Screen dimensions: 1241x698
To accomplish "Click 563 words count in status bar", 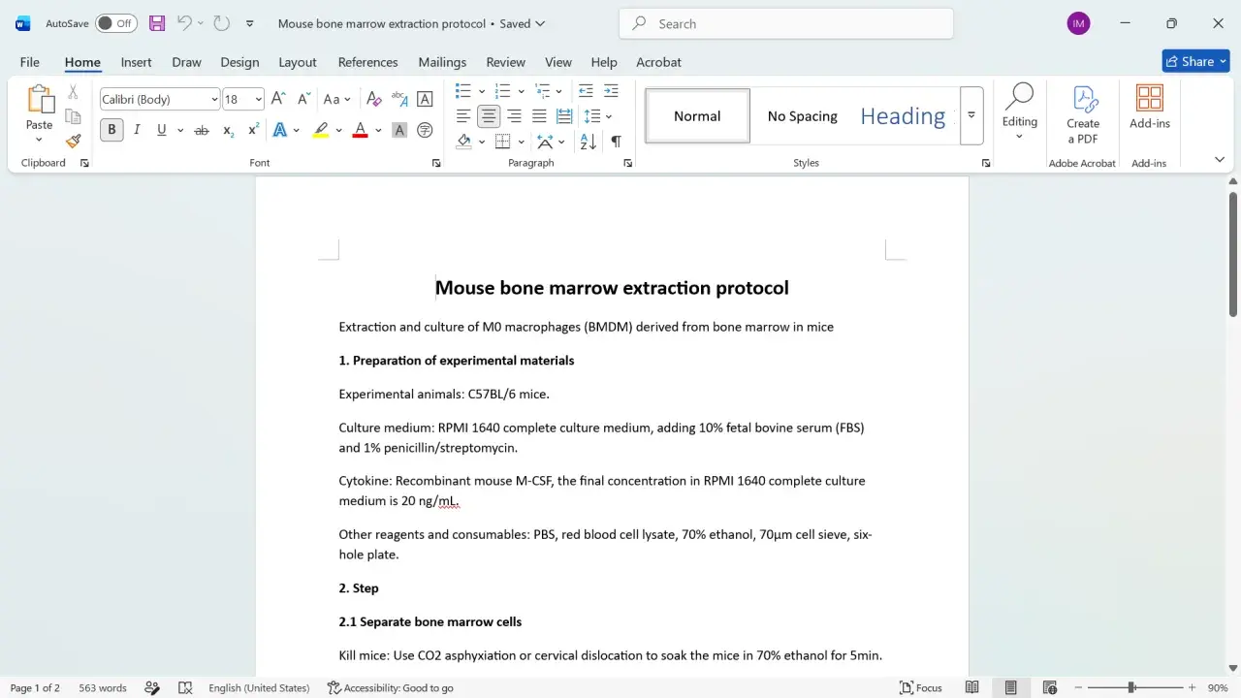I will (103, 687).
